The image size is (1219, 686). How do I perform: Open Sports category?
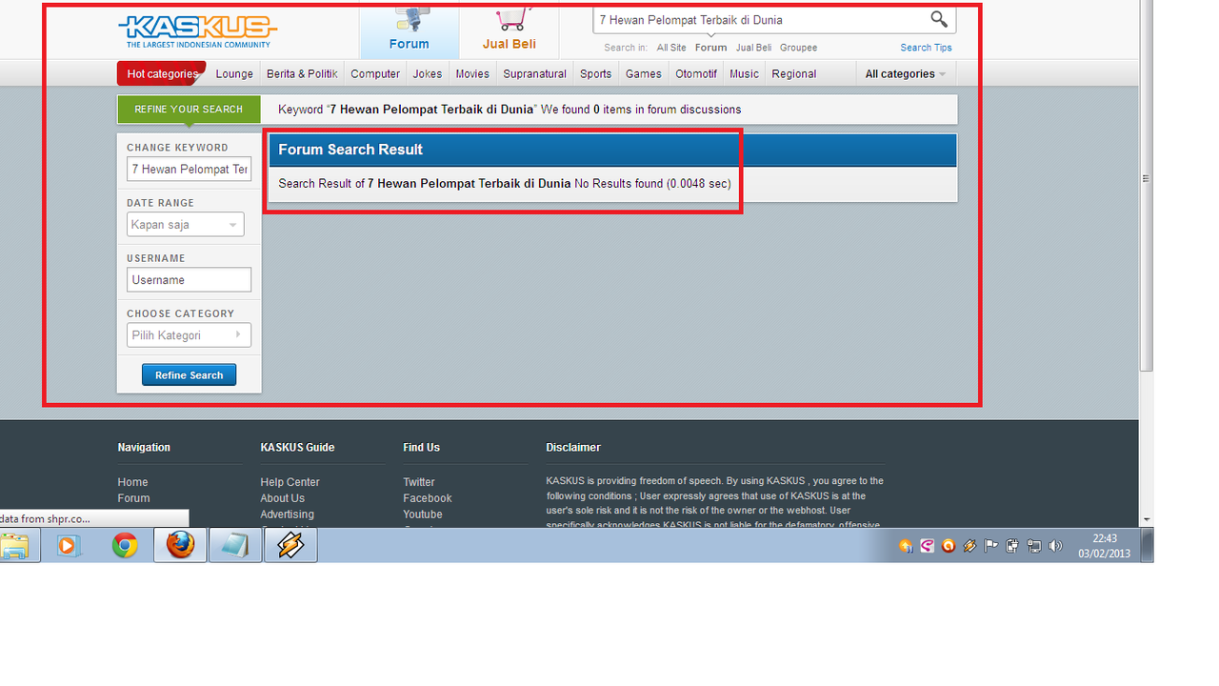[596, 73]
